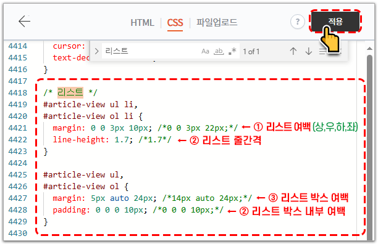Open the 파일업로드 tab
This screenshot has height=244, width=378.
(x=217, y=22)
